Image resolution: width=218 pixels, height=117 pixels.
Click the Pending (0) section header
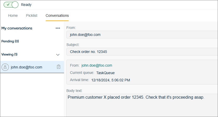click(x=10, y=41)
